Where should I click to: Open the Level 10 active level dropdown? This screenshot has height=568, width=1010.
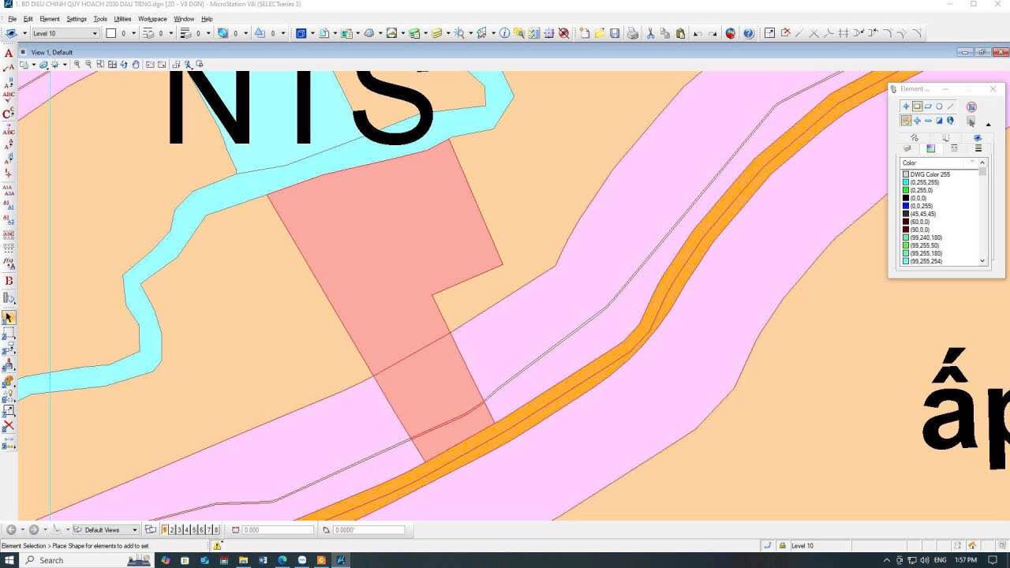pyautogui.click(x=65, y=33)
